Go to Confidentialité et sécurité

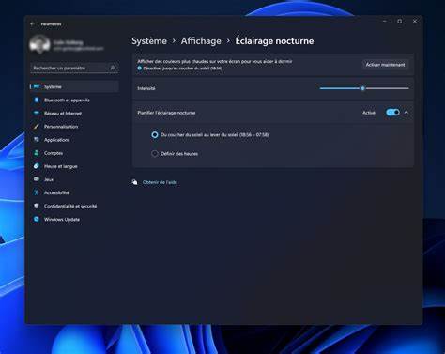pyautogui.click(x=74, y=206)
